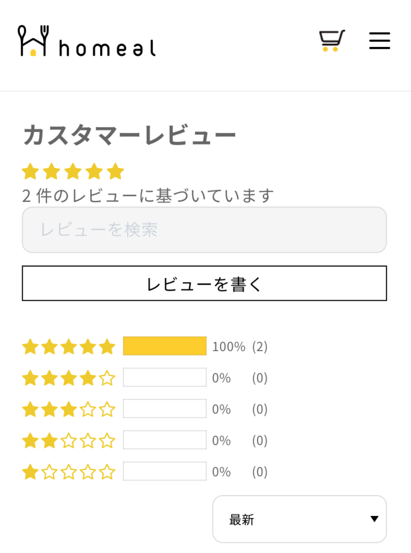Click the empty three-star percentage bar
411x553 pixels.
(x=165, y=409)
